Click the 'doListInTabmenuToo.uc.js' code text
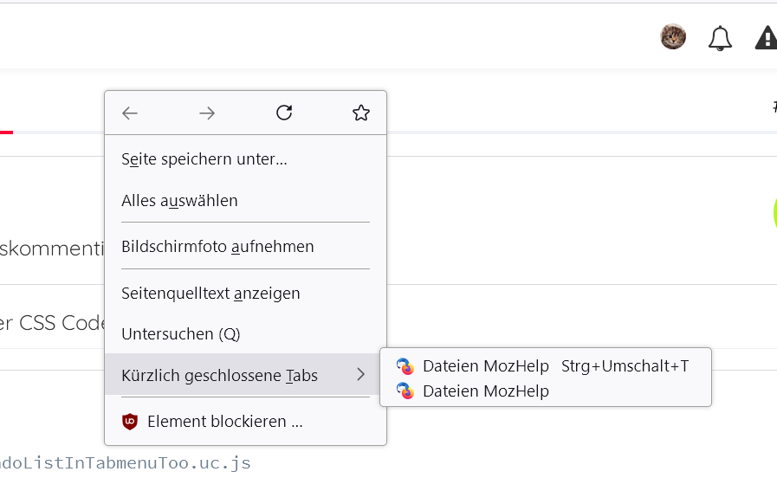The width and height of the screenshot is (777, 478). pyautogui.click(x=126, y=463)
